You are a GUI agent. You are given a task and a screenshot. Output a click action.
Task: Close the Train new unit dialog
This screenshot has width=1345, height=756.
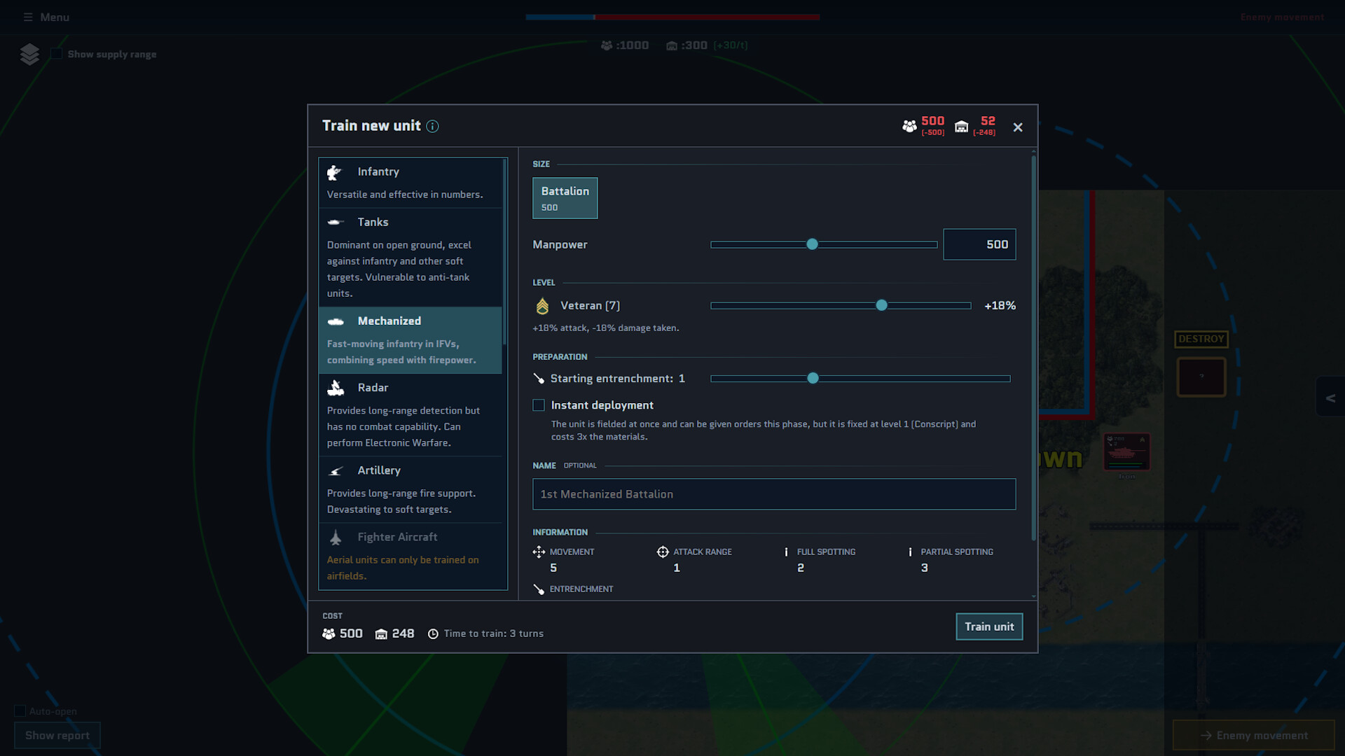coord(1018,127)
